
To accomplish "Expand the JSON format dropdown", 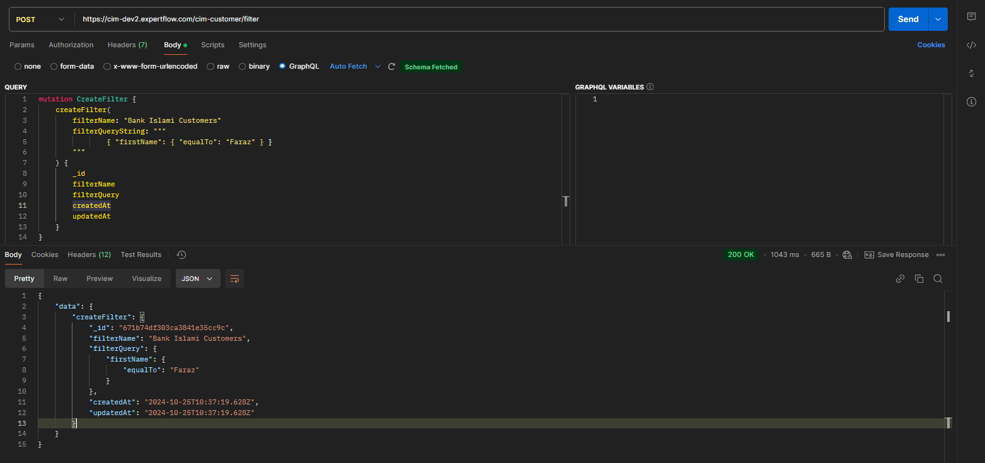I will pos(197,278).
